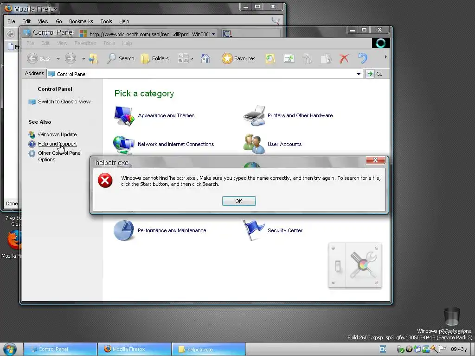Click Safely Remove Hardware tray icon
This screenshot has width=475, height=356.
400,350
